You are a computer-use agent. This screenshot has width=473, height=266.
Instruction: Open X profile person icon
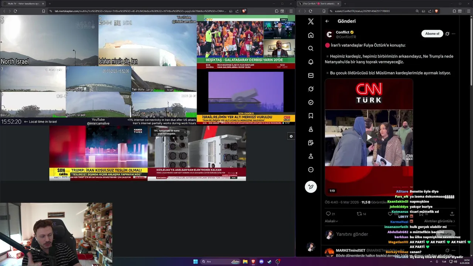click(x=311, y=156)
